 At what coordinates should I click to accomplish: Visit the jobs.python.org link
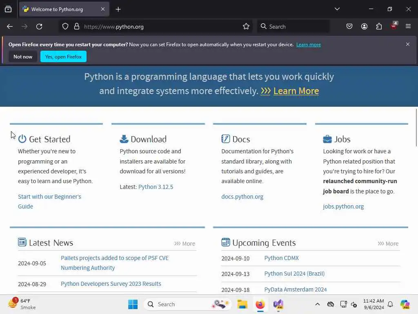point(343,206)
